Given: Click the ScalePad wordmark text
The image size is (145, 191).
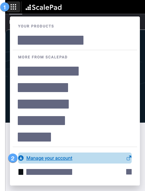Looking at the screenshot, I should [x=47, y=7].
